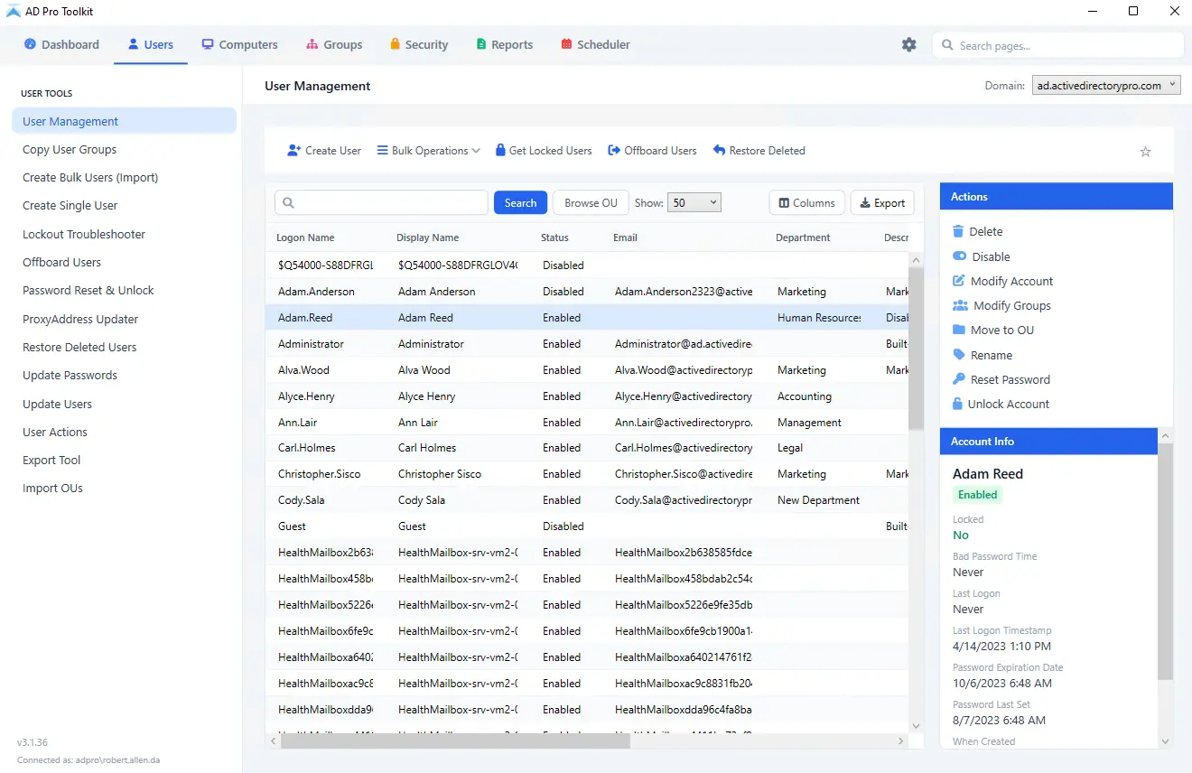Click the Create User person-plus icon

click(293, 151)
